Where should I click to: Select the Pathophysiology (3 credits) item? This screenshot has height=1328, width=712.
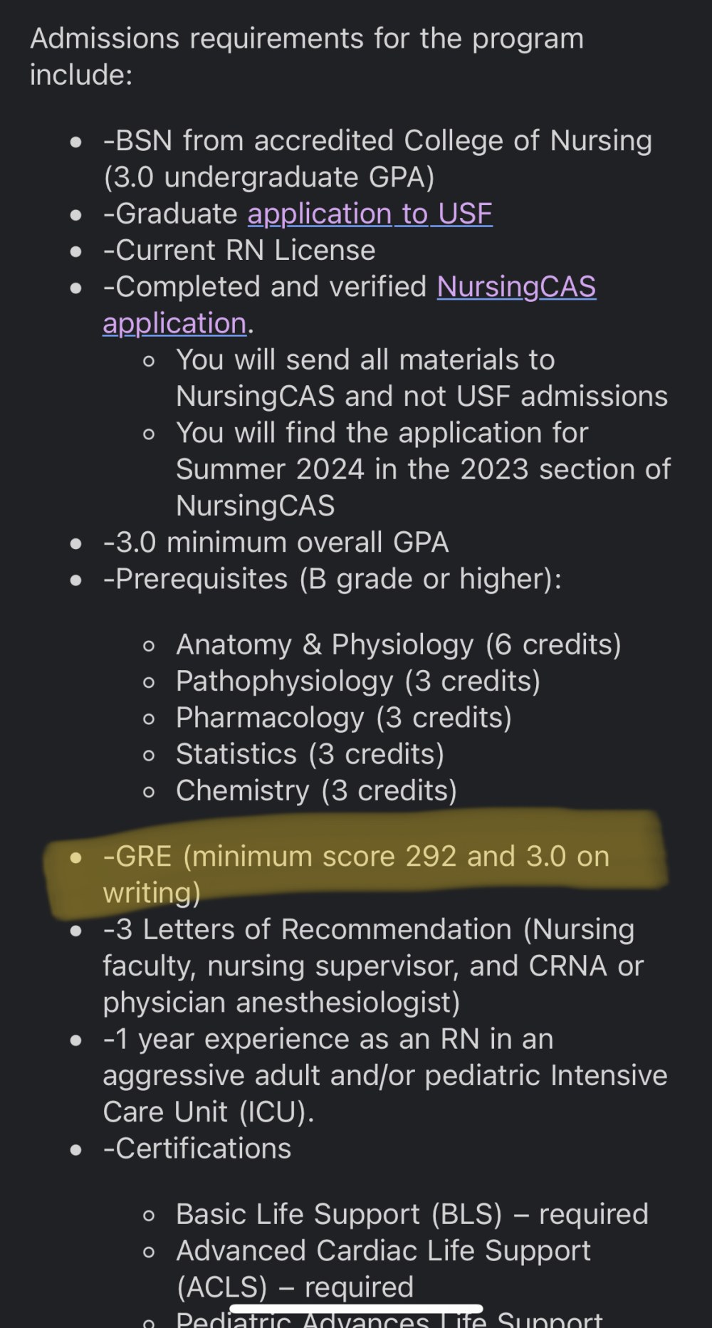[x=358, y=681]
